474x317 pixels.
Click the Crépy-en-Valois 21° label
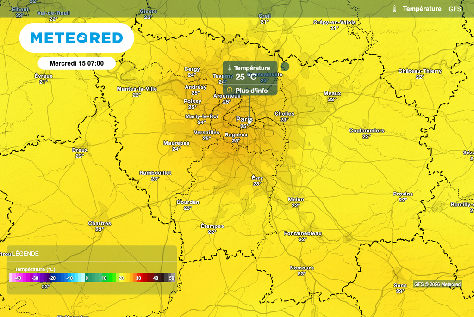[334, 25]
